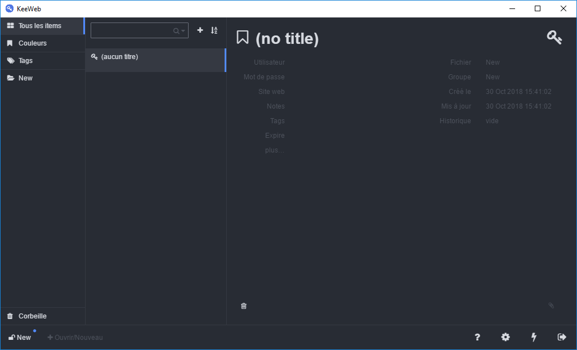Open settings via the gear icon
The height and width of the screenshot is (350, 577).
(506, 337)
